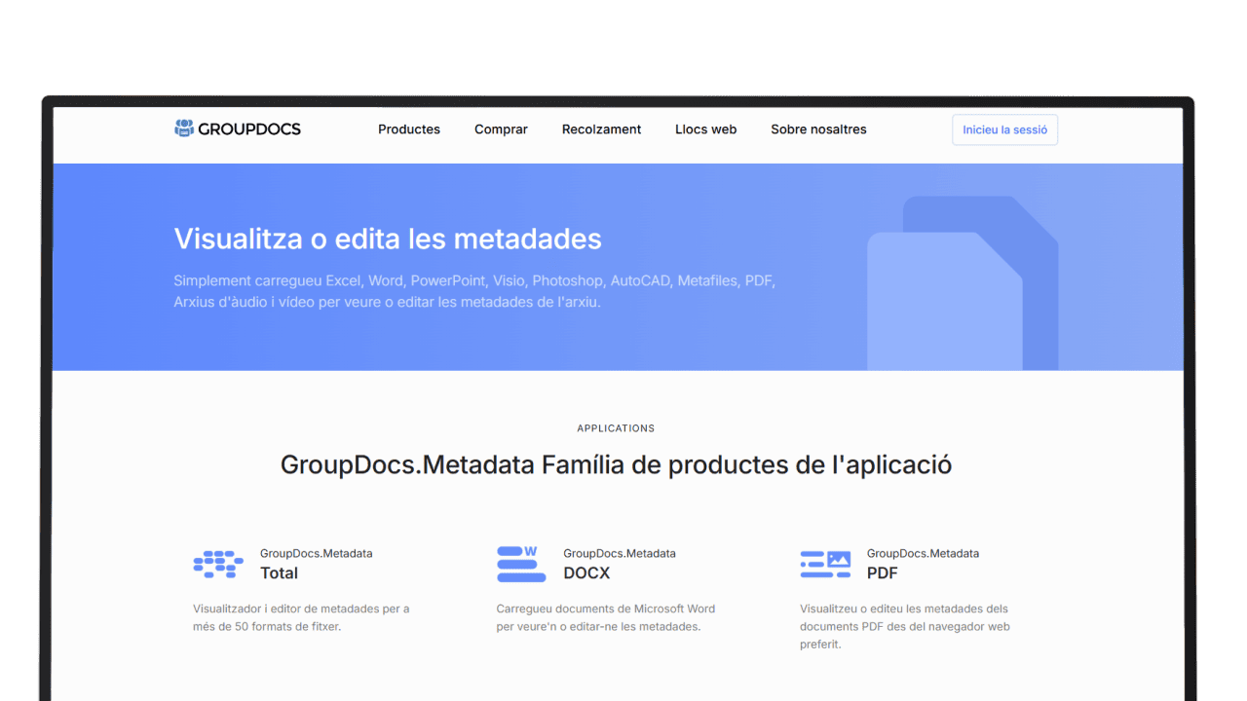
Task: Click the GROUPDOCS wordmark text
Action: (249, 129)
